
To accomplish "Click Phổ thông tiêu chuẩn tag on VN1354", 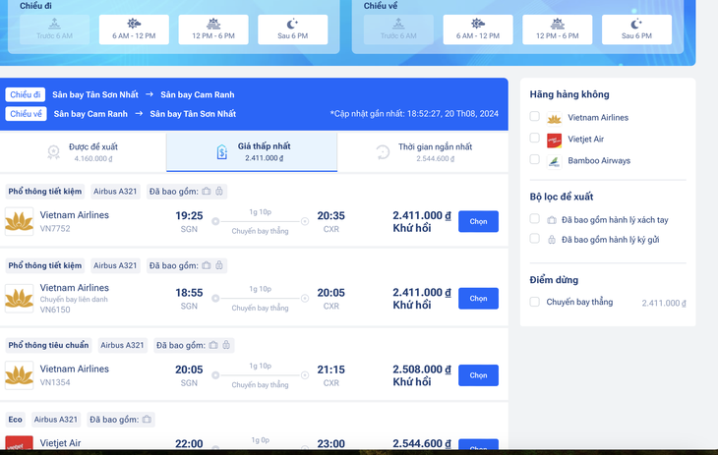I will (x=48, y=345).
